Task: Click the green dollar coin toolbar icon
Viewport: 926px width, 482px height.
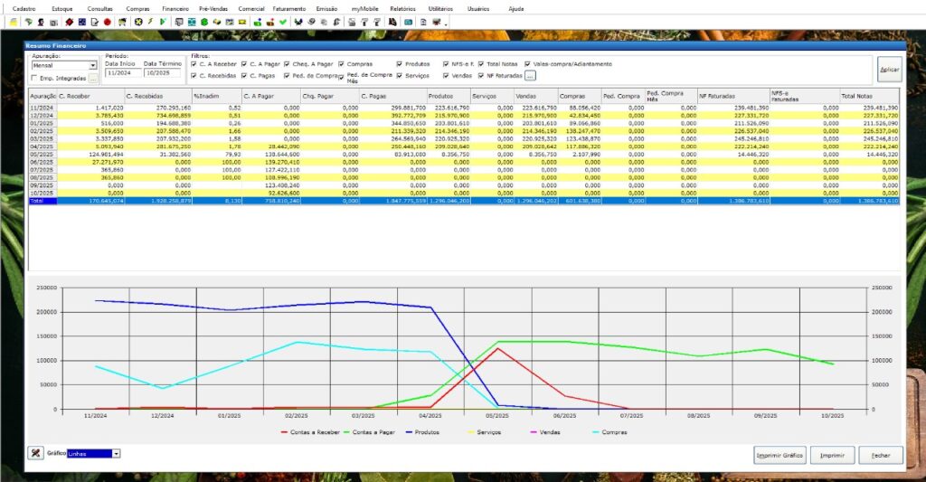Action: coord(204,21)
